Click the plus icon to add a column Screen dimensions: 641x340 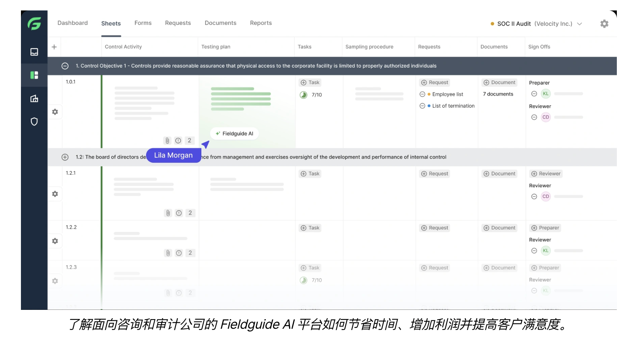[54, 47]
